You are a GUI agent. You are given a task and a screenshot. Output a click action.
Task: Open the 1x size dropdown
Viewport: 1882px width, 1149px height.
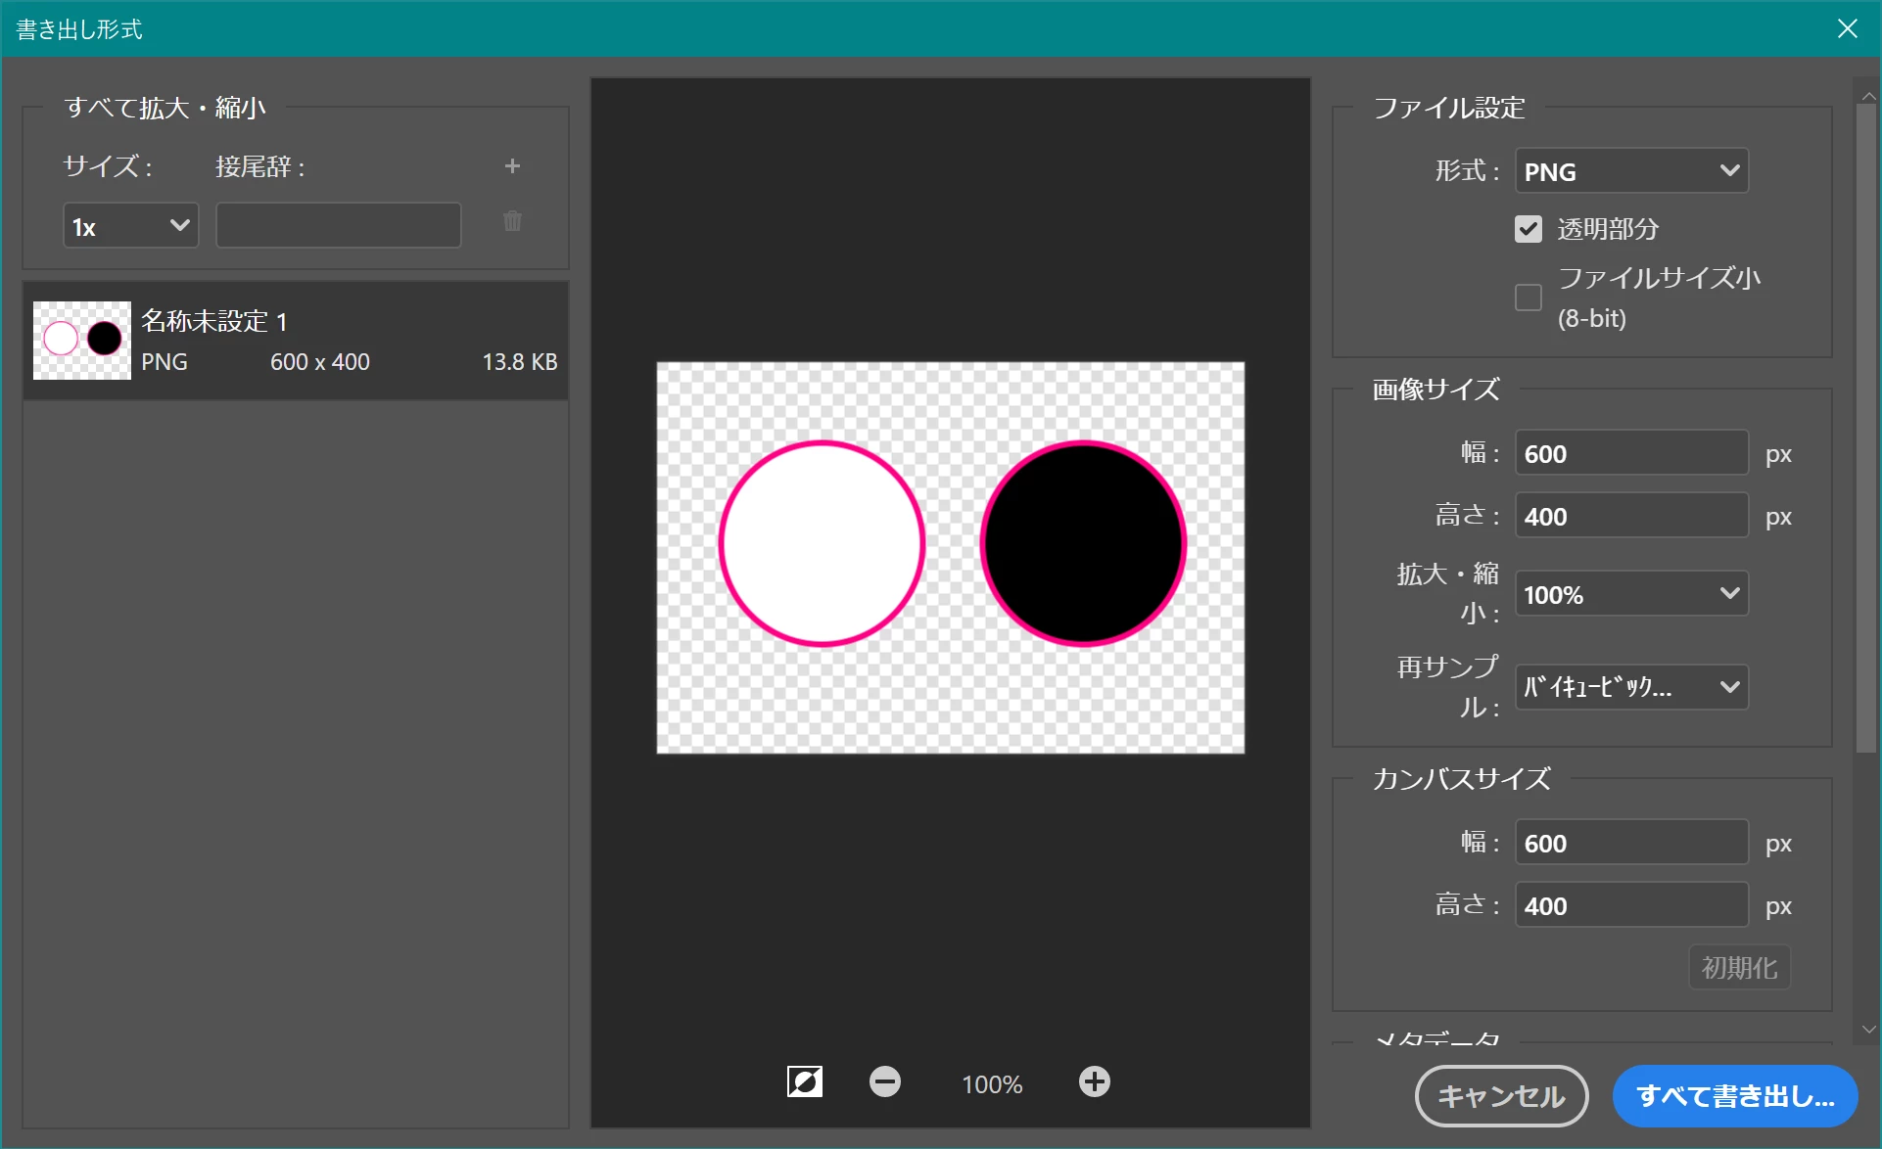[x=131, y=226]
